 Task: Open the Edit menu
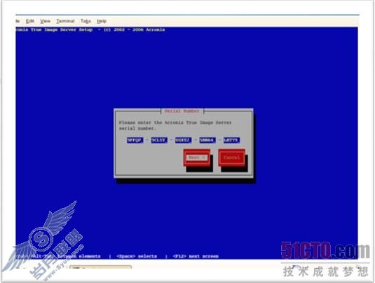pyautogui.click(x=30, y=21)
